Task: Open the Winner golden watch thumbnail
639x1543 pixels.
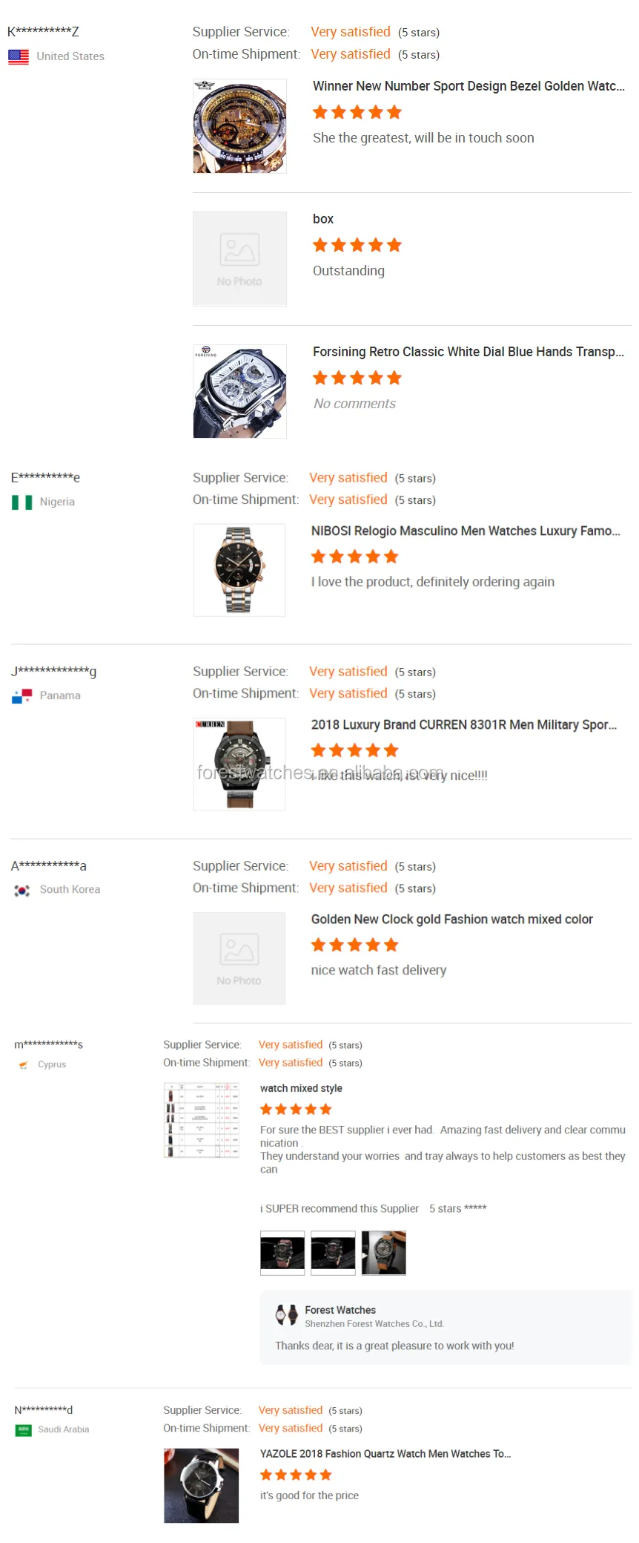Action: 239,126
